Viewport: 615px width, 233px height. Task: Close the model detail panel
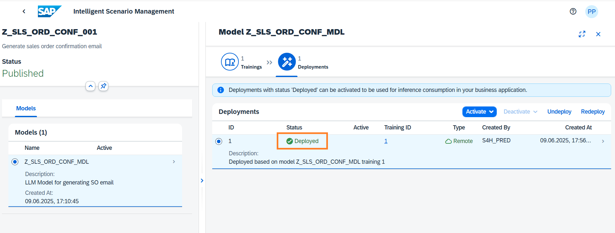tap(598, 34)
